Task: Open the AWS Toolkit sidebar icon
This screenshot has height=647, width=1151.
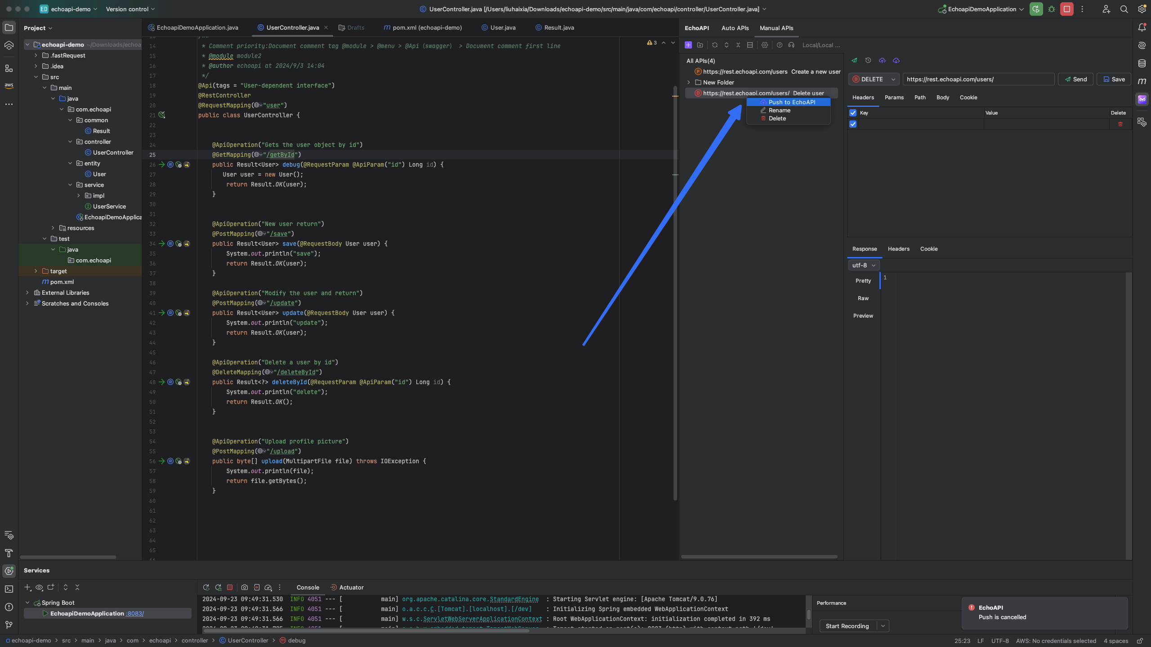Action: tap(9, 85)
